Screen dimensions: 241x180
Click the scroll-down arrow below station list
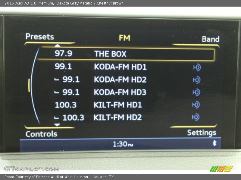point(57,125)
